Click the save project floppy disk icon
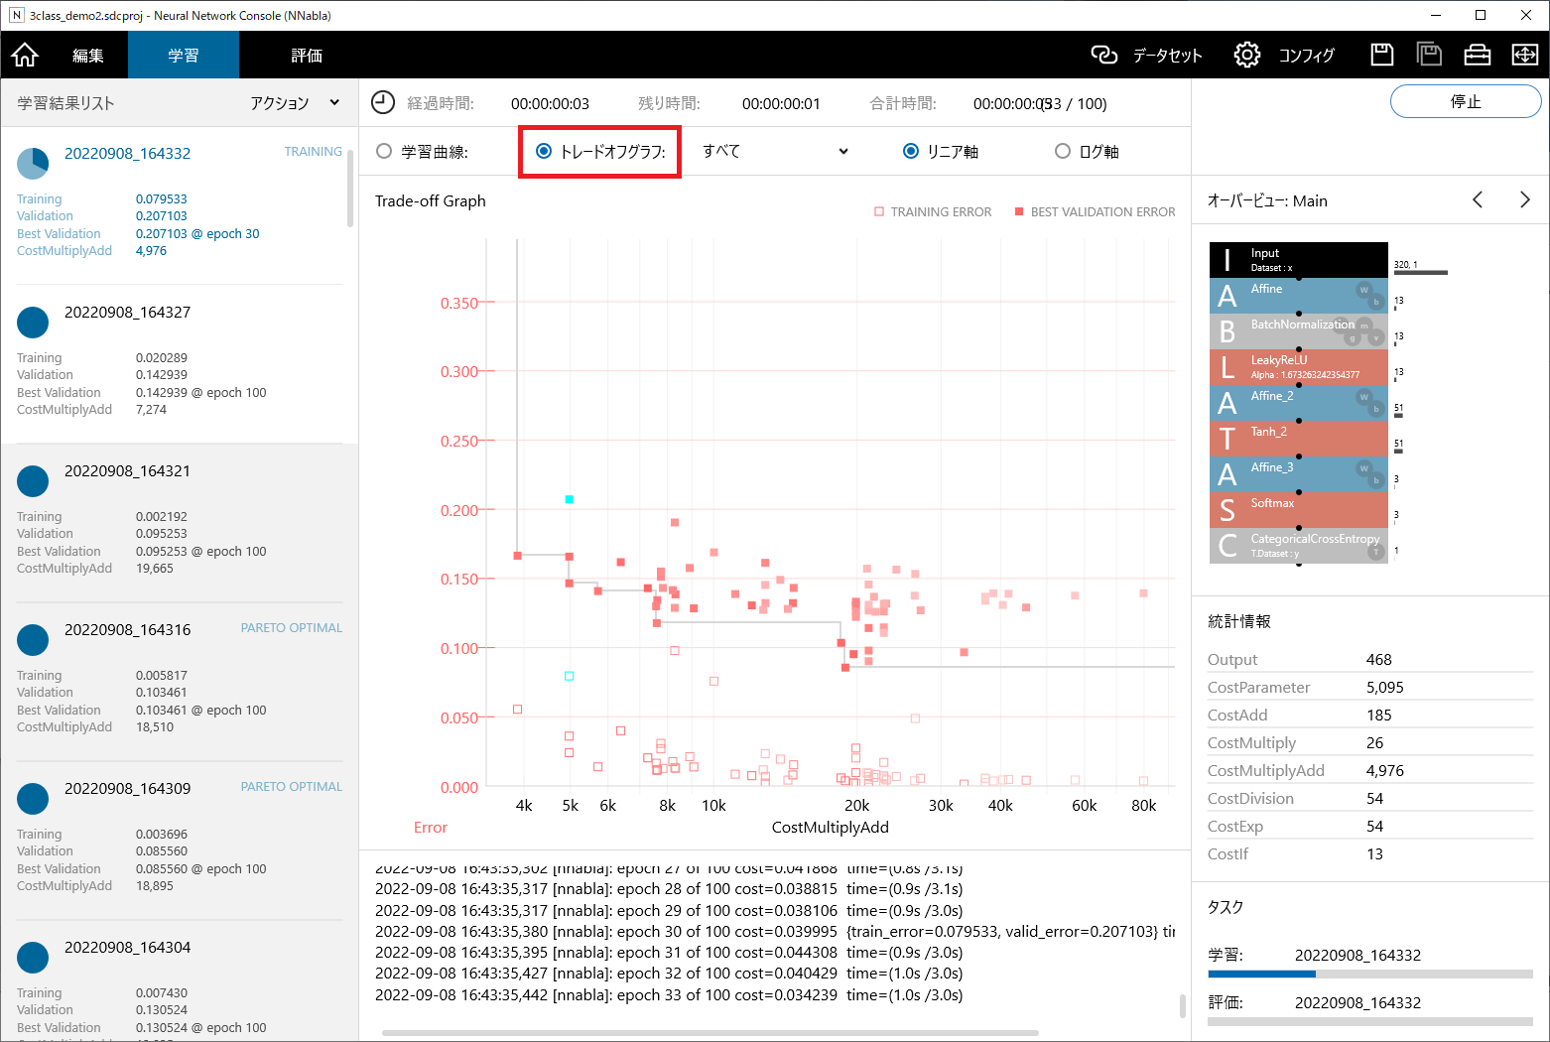The image size is (1550, 1042). (1381, 55)
